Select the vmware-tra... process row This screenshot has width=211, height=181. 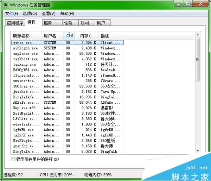68,81
